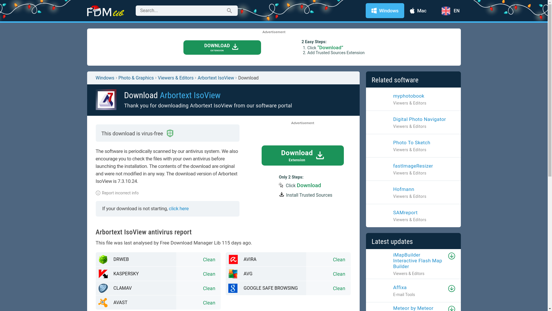The width and height of the screenshot is (552, 311).
Task: Click the Install Trusted Sources text
Action: (x=309, y=195)
